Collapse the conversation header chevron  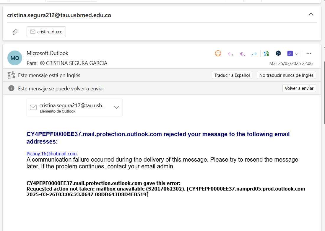tap(311, 14)
